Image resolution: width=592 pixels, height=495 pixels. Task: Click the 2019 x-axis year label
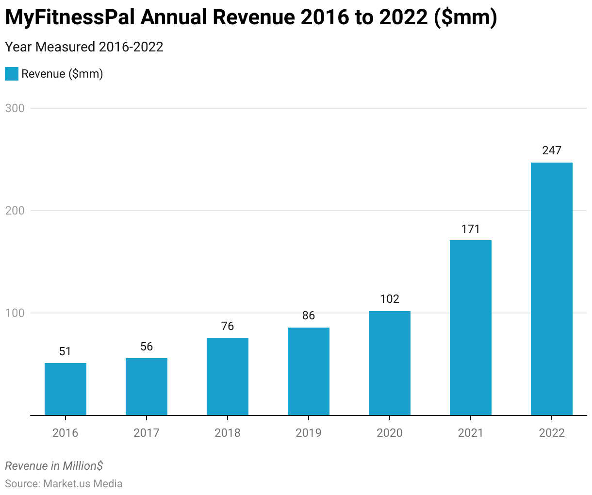[x=309, y=432]
